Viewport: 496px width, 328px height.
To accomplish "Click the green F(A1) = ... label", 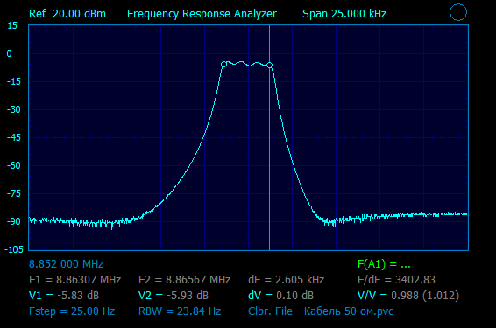I will [384, 264].
